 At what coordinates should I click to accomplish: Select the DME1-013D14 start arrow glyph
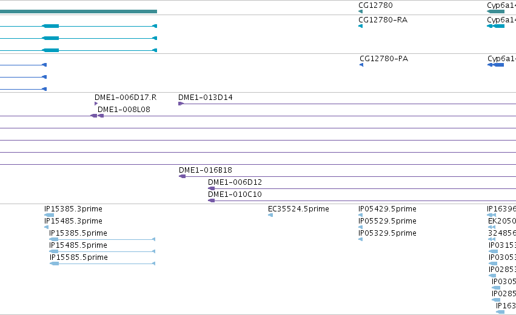pos(181,104)
